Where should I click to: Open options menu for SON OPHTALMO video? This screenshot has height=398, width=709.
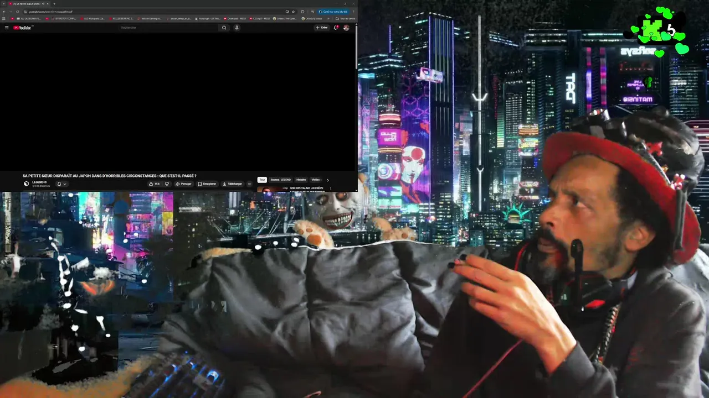click(x=331, y=188)
